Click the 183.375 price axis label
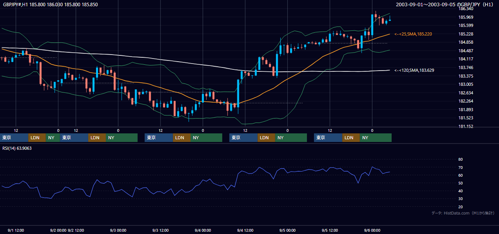The width and height of the screenshot is (499, 234). pos(466,76)
